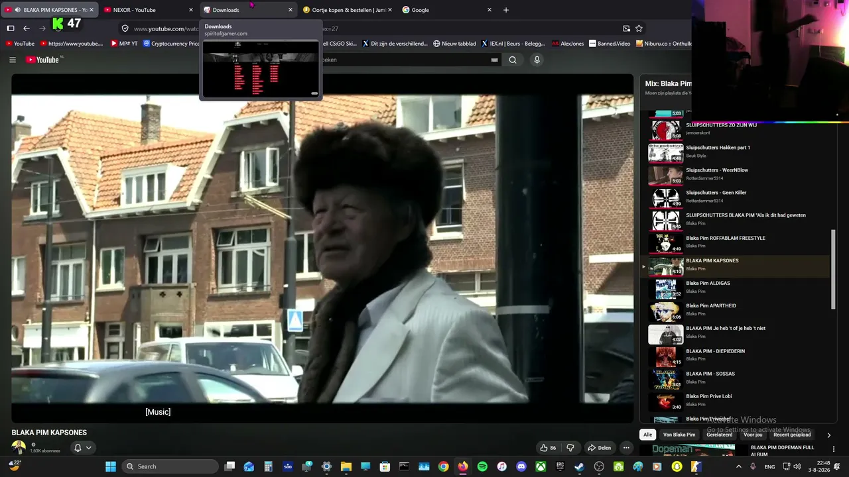The height and width of the screenshot is (477, 849).
Task: Open the ENG language indicator in tray
Action: point(770,466)
